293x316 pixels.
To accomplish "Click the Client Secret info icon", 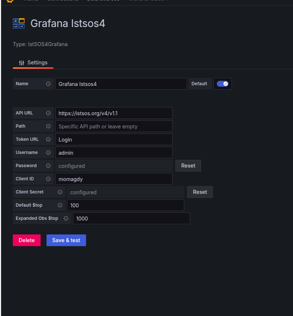I will point(60,192).
